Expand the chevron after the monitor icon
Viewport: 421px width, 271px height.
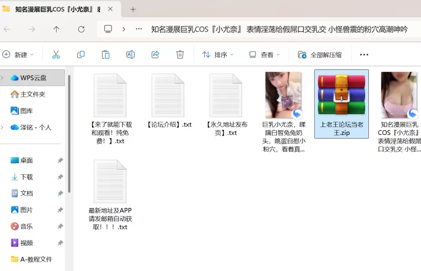(124, 29)
